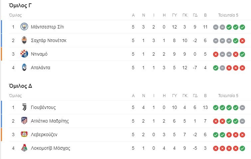Viewport: 251px width, 159px height.
Task: Click the Όμιλος Γ group heading
Action: click(20, 6)
